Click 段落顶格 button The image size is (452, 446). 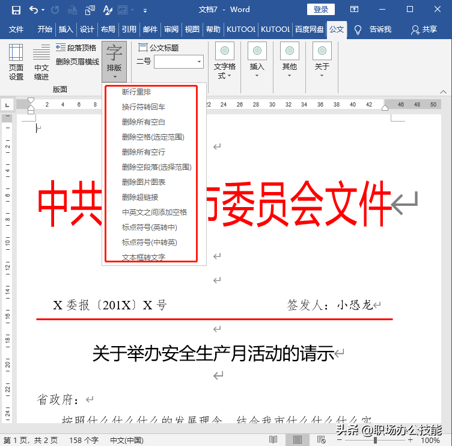76,48
